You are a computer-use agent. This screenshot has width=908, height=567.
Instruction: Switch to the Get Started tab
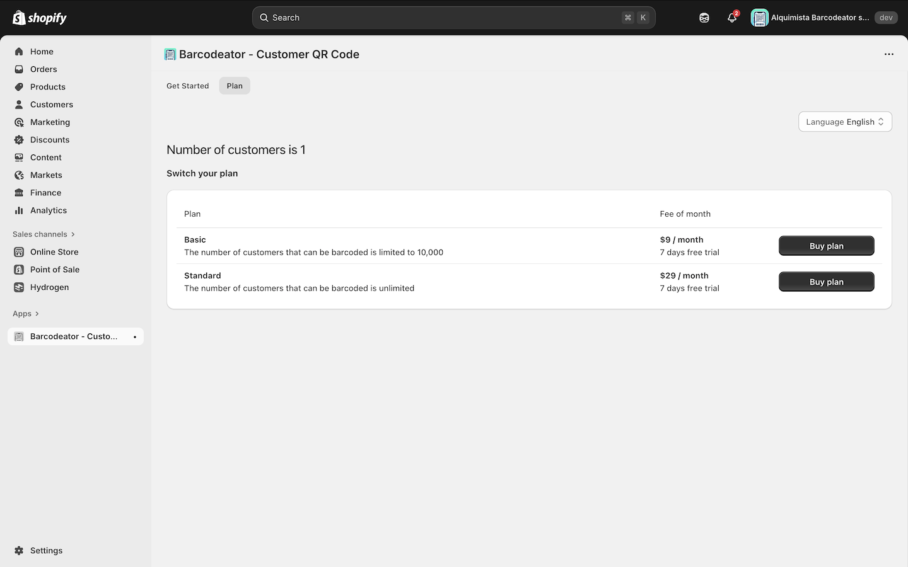187,86
